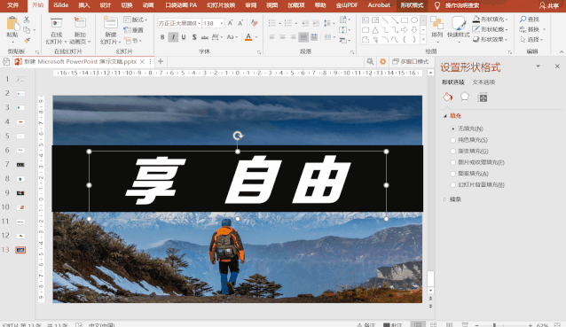Click the Cut scissors icon
Image resolution: width=566 pixels, height=327 pixels.
tap(27, 19)
